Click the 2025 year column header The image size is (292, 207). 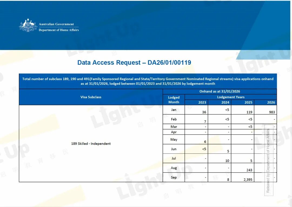point(248,102)
